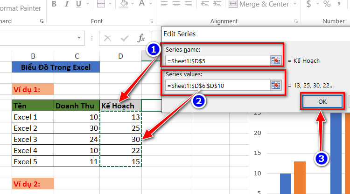Select the 'Doanh Thu' header cell
This screenshot has width=350, height=194.
point(77,106)
